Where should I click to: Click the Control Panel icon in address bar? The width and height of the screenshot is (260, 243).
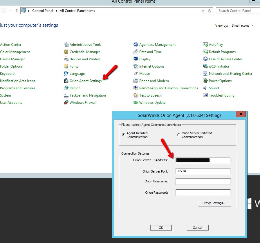[24, 11]
